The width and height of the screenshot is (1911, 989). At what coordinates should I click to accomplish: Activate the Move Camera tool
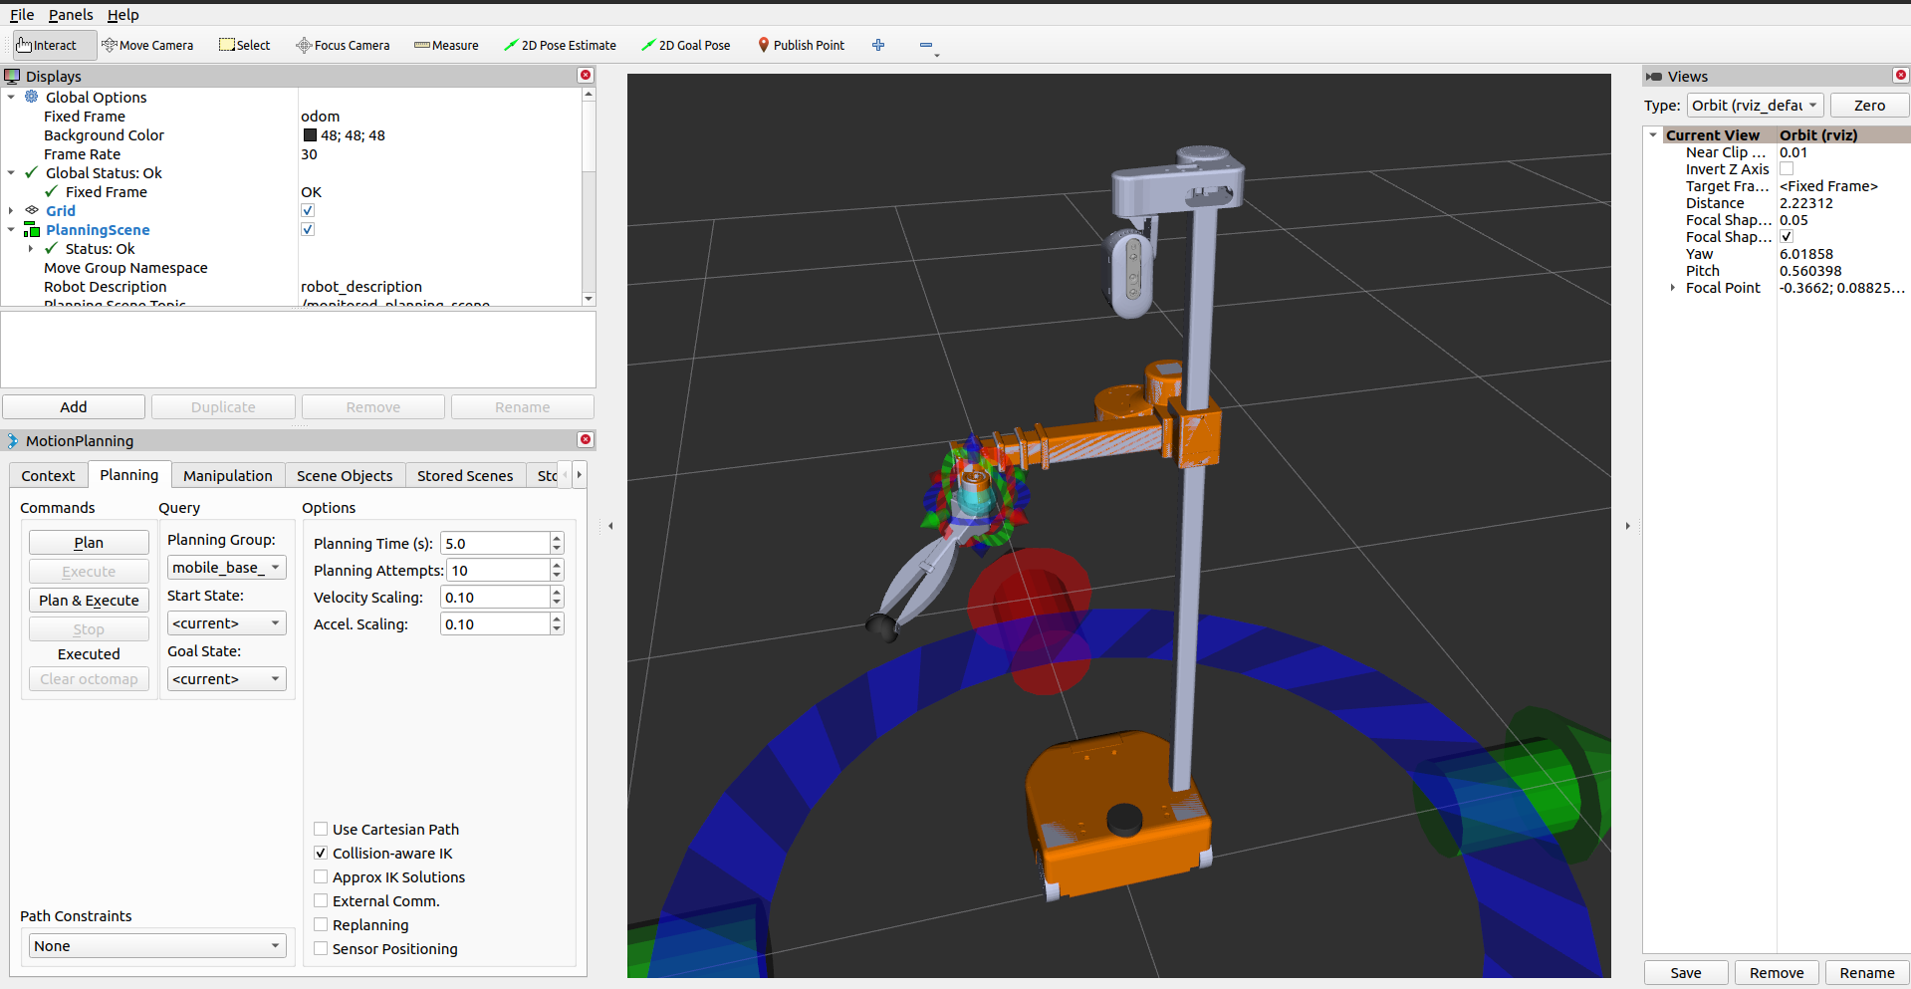coord(147,45)
